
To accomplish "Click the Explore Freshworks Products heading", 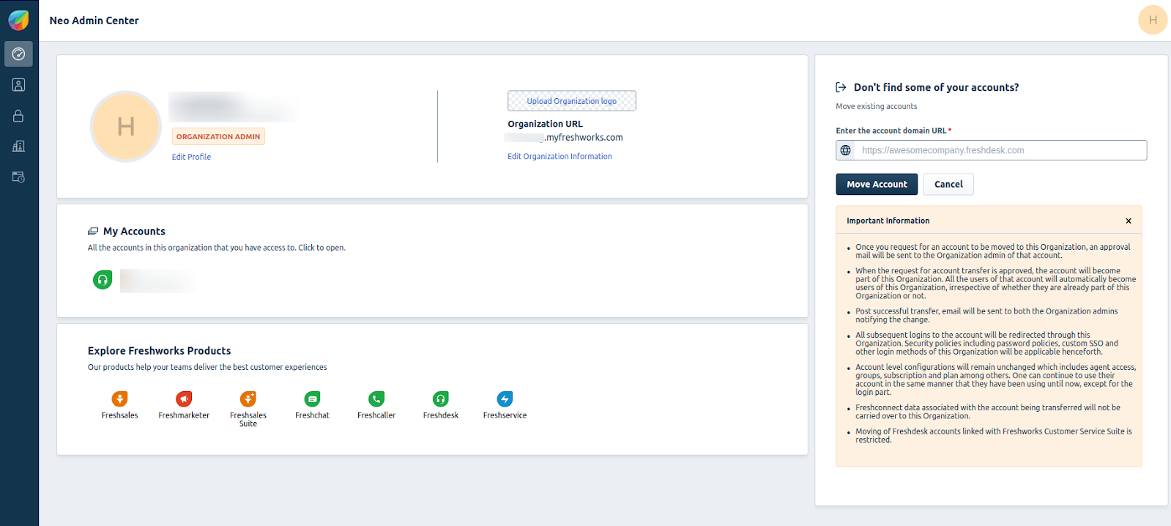I will (x=159, y=351).
